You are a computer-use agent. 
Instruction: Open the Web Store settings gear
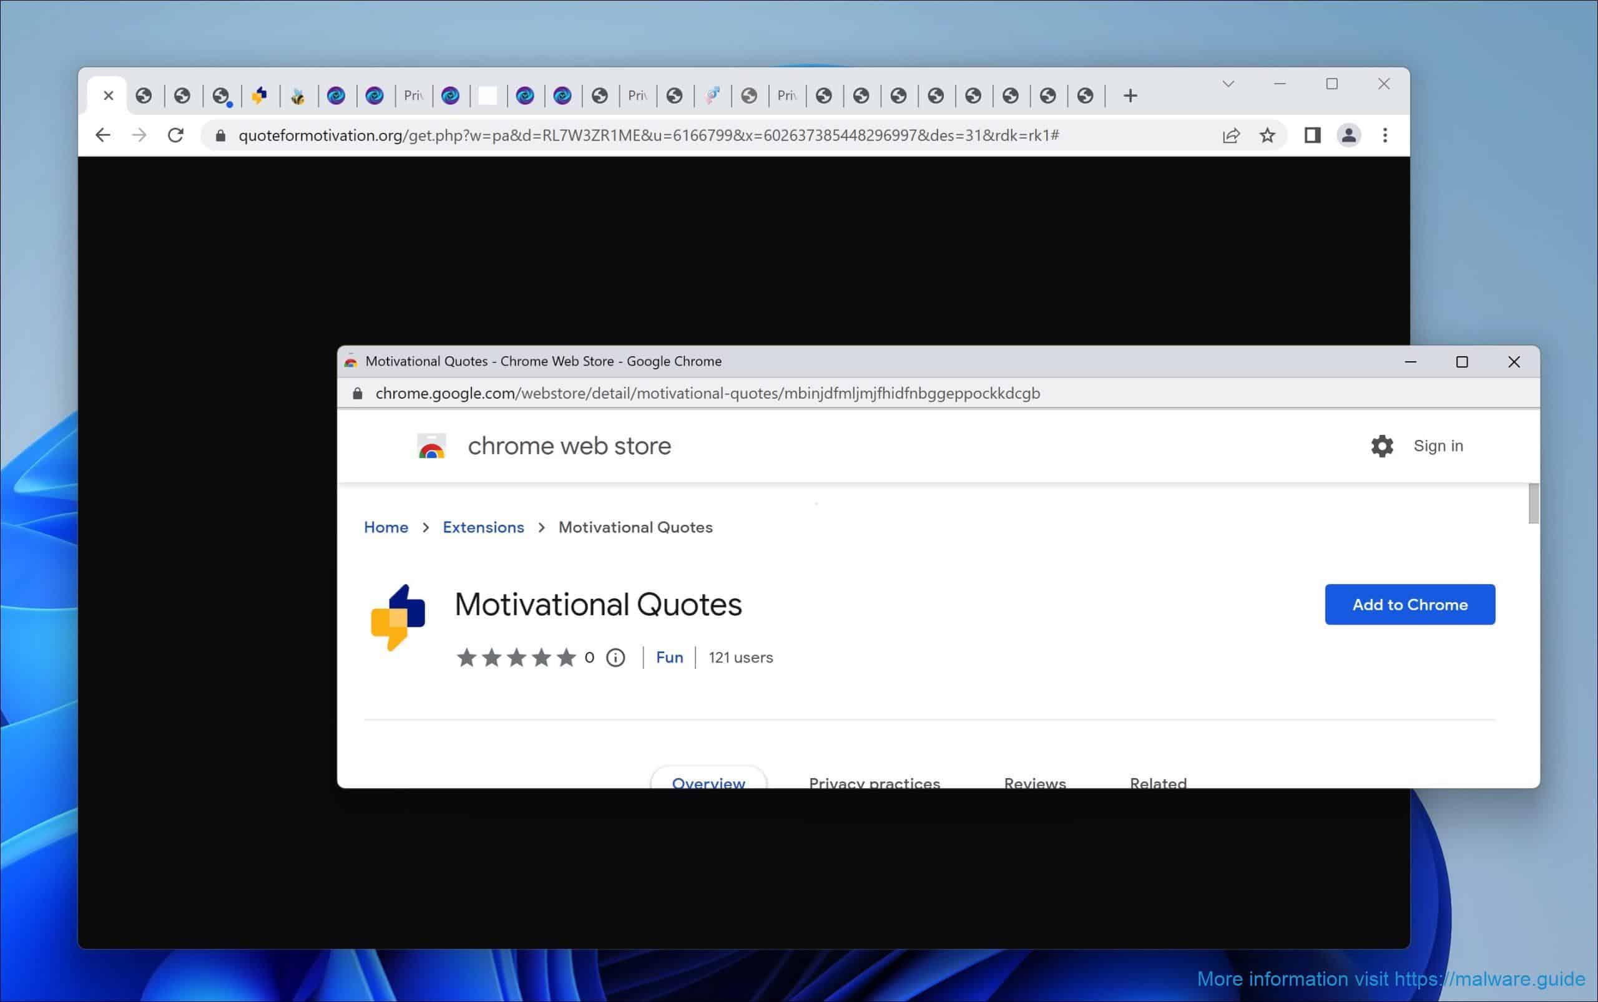pyautogui.click(x=1382, y=446)
